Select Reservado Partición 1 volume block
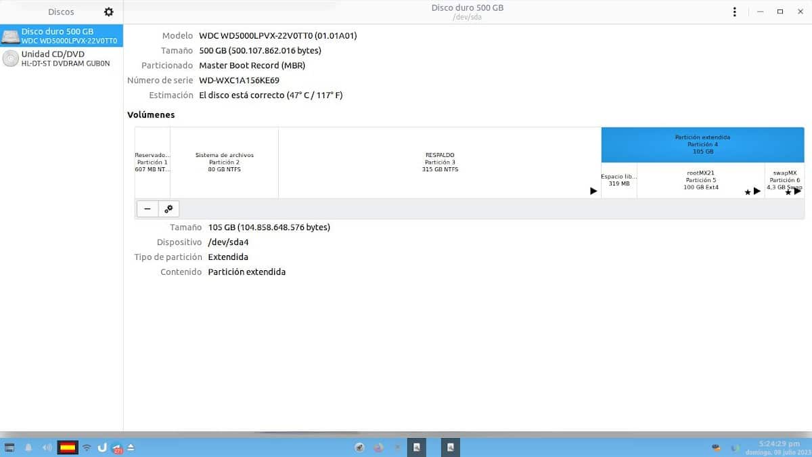This screenshot has width=812, height=457. pos(152,162)
